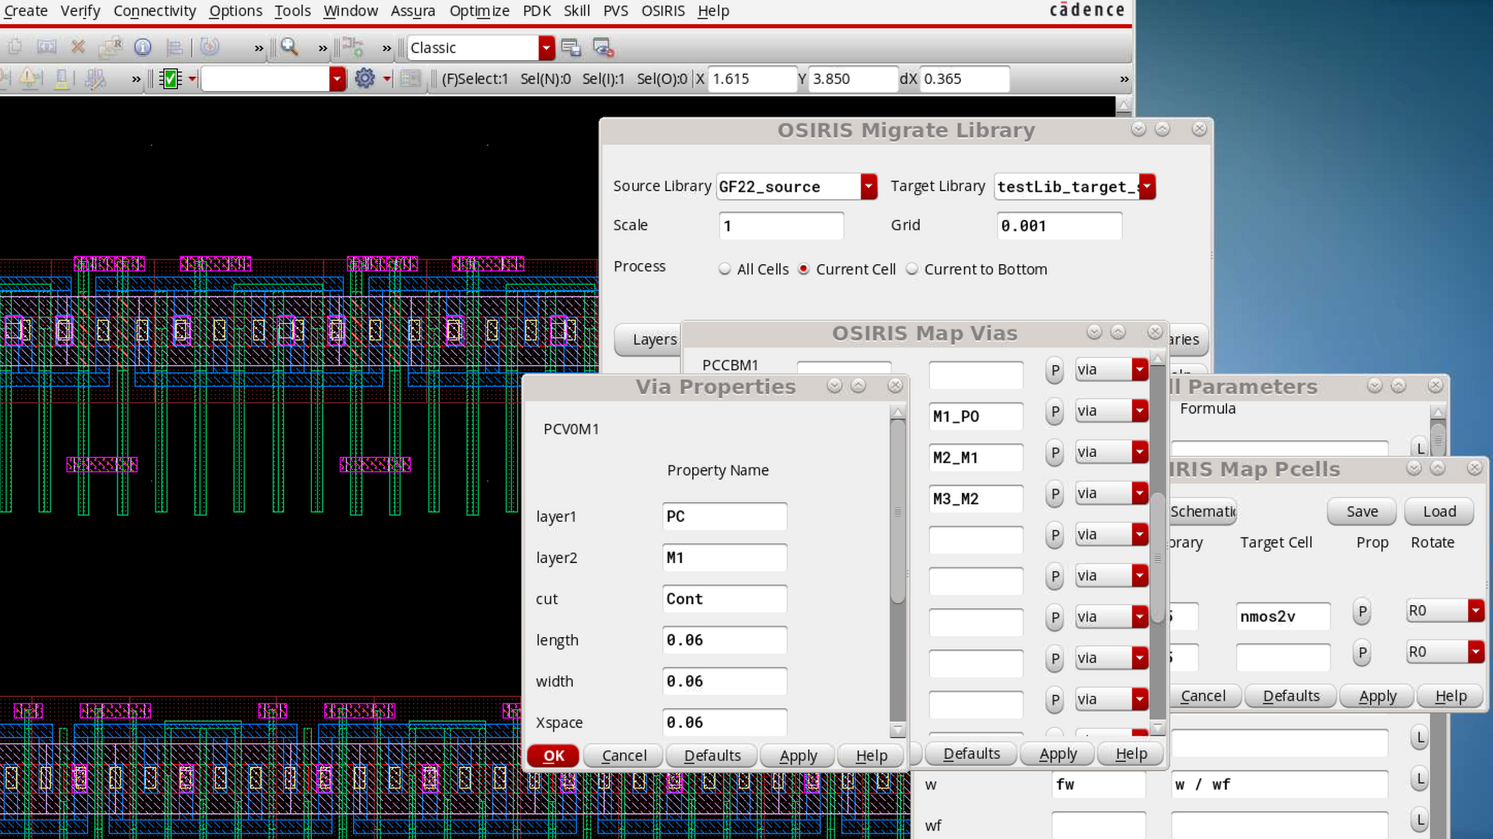Click the P button in M1_PO row
The image size is (1493, 839).
1054,412
